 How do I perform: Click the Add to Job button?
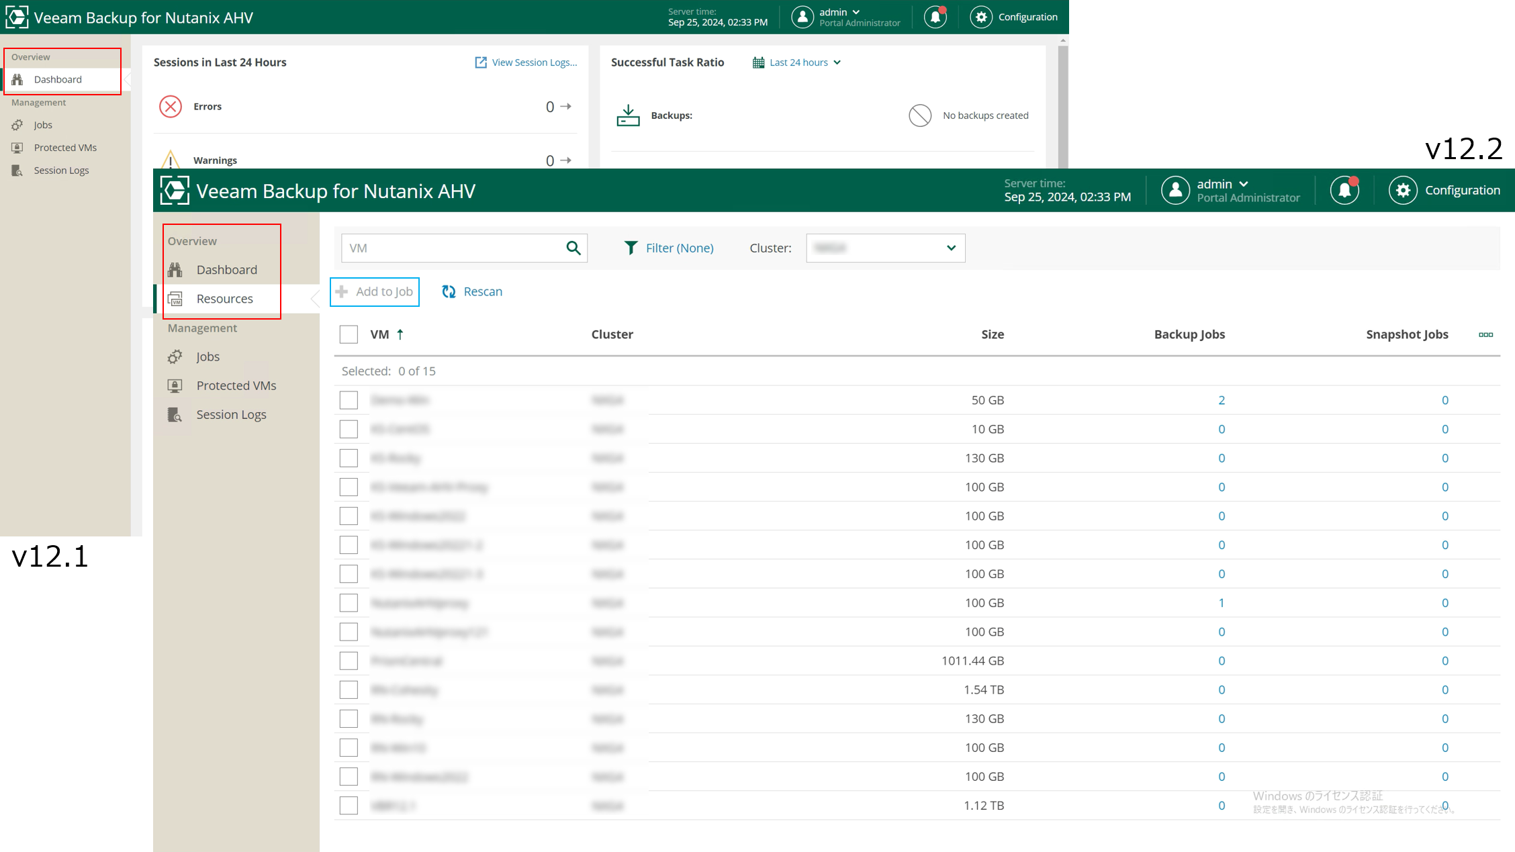point(375,291)
